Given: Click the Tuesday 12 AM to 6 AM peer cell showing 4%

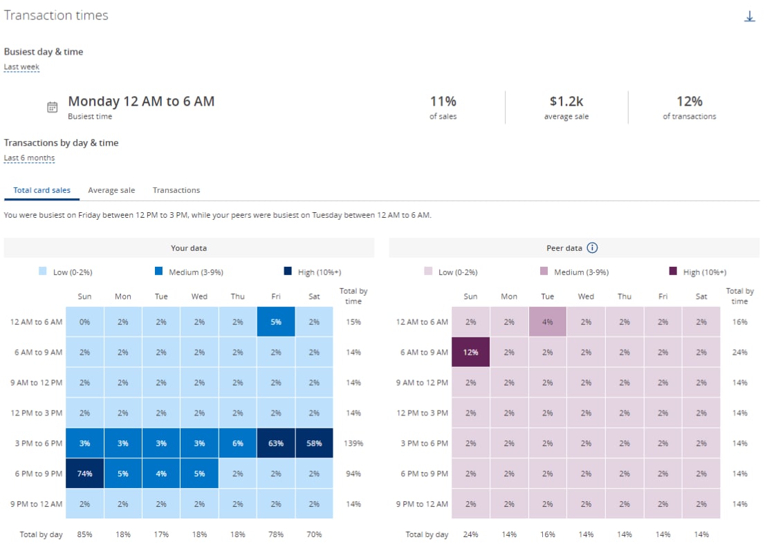Looking at the screenshot, I should (x=547, y=321).
